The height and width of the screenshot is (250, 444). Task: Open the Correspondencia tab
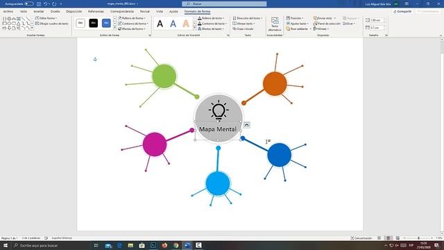click(122, 11)
